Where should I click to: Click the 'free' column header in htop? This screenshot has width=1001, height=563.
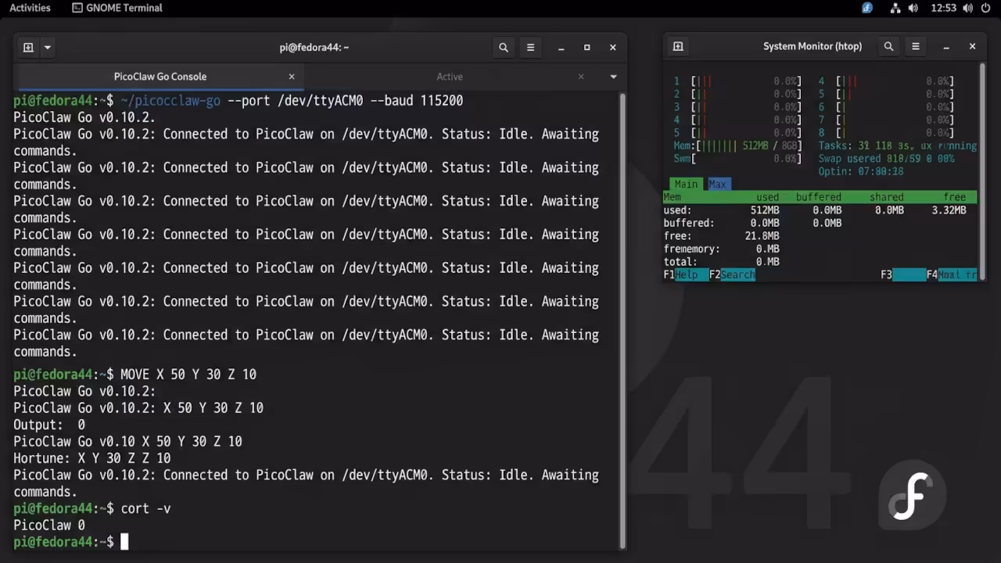[x=954, y=197]
